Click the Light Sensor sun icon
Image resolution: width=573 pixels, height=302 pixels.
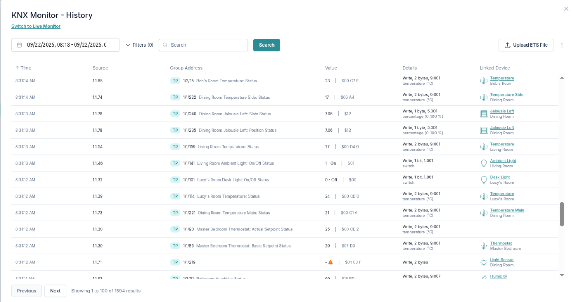[483, 262]
